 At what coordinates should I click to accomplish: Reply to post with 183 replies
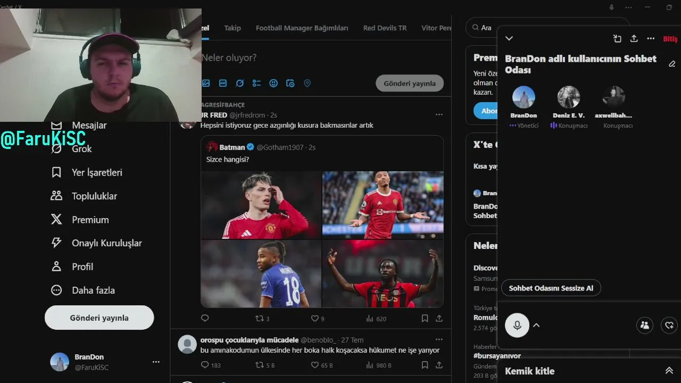tap(211, 365)
